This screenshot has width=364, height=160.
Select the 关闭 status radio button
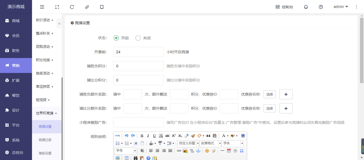pos(138,38)
